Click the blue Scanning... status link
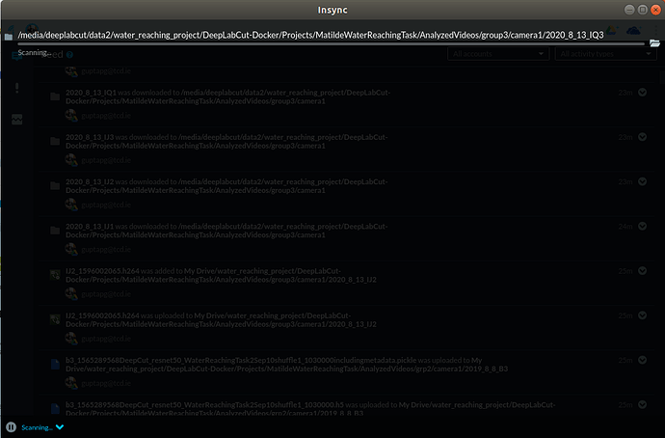This screenshot has width=665, height=438. click(x=37, y=427)
